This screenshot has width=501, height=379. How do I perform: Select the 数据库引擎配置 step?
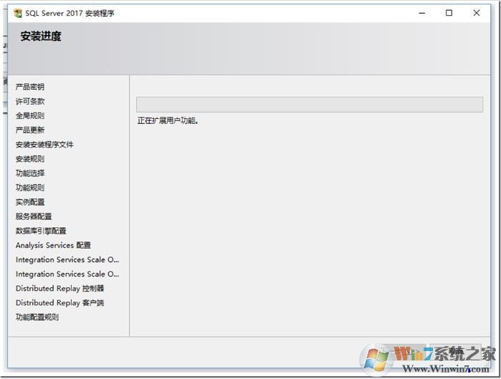41,231
